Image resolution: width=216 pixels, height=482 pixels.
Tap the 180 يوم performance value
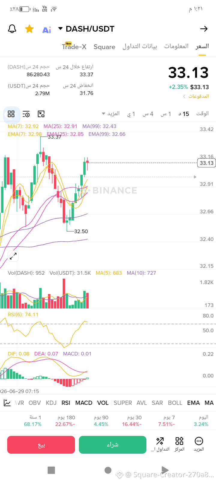[x=65, y=421]
